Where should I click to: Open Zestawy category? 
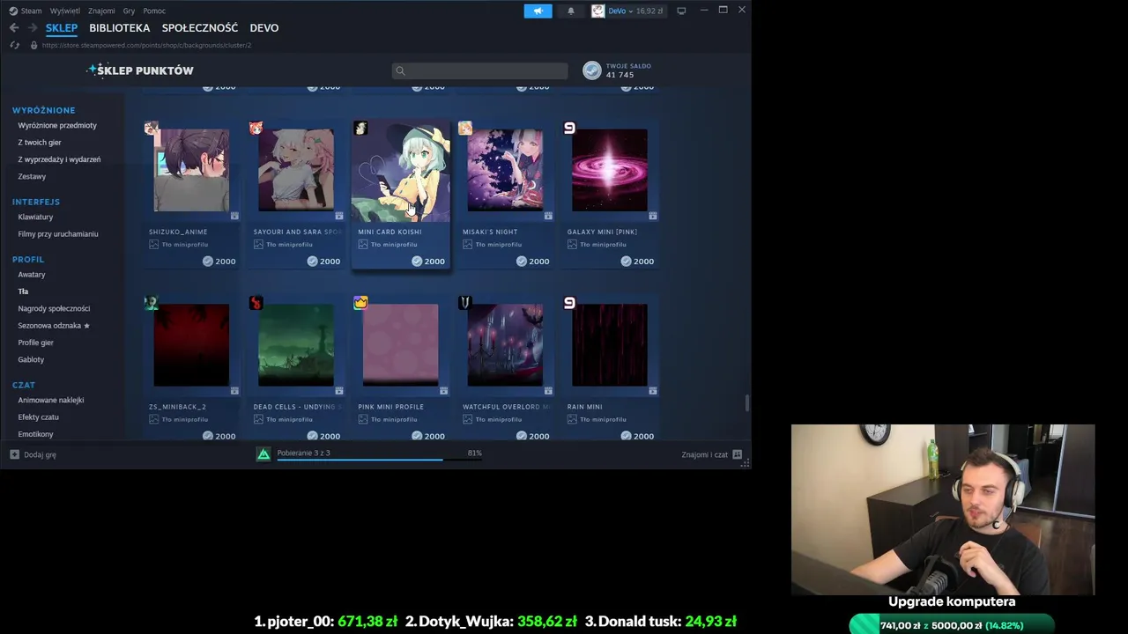click(x=32, y=176)
